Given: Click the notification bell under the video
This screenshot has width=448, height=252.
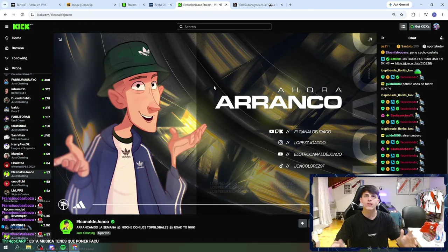Looking at the screenshot, I should pyautogui.click(x=302, y=223).
